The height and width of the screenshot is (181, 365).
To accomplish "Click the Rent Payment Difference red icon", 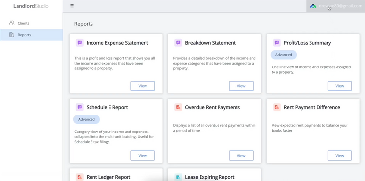I will coord(277,107).
